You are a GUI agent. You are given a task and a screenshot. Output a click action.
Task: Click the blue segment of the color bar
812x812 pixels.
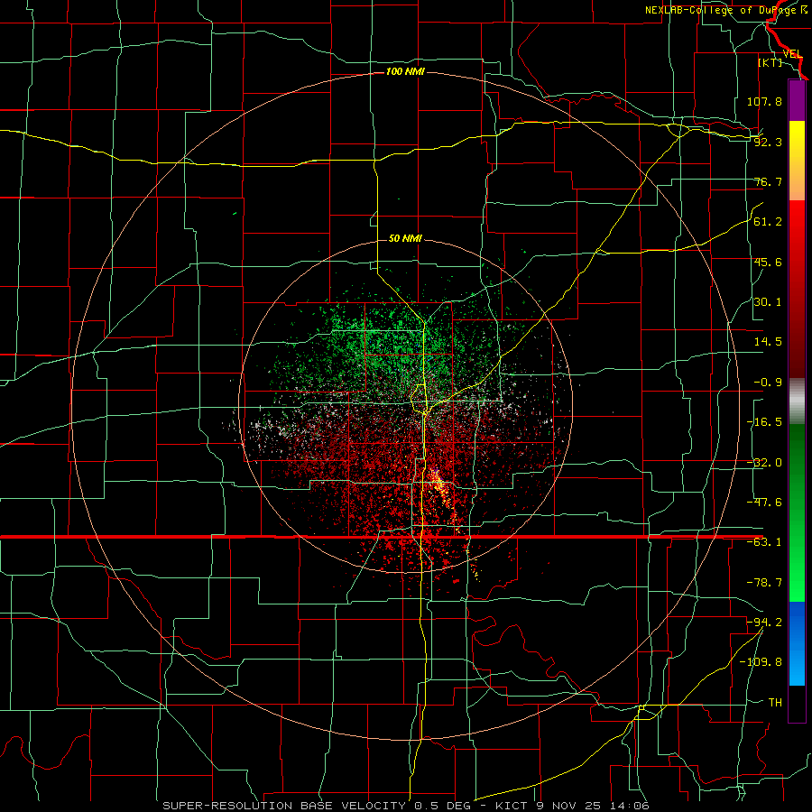(797, 643)
